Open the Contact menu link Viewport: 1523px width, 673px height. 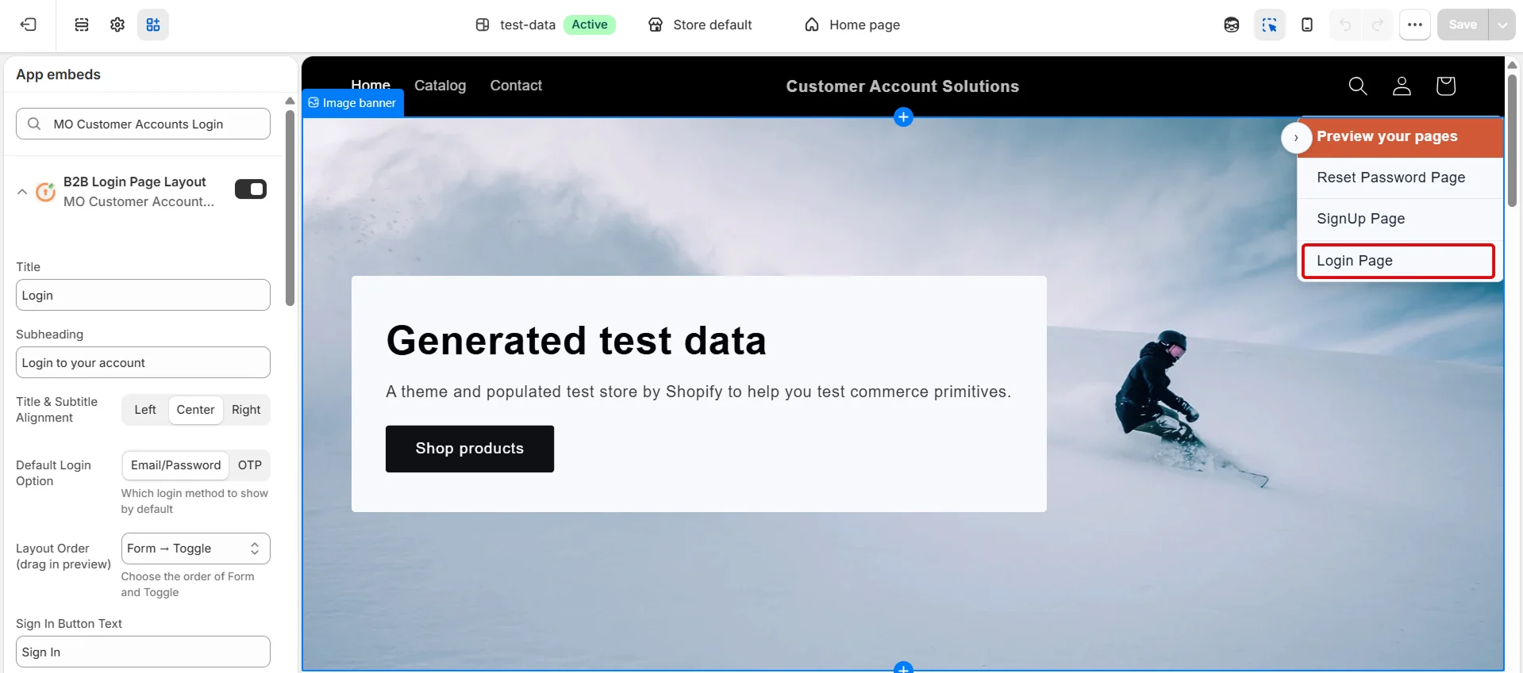(516, 86)
